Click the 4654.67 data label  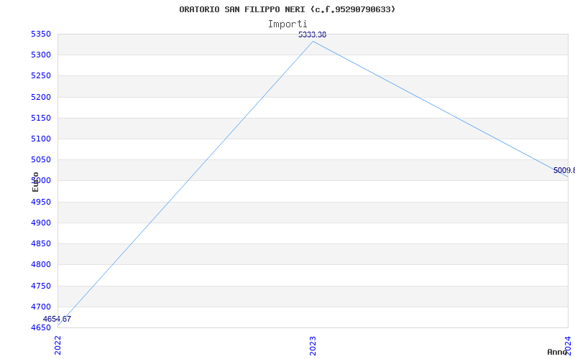(57, 319)
